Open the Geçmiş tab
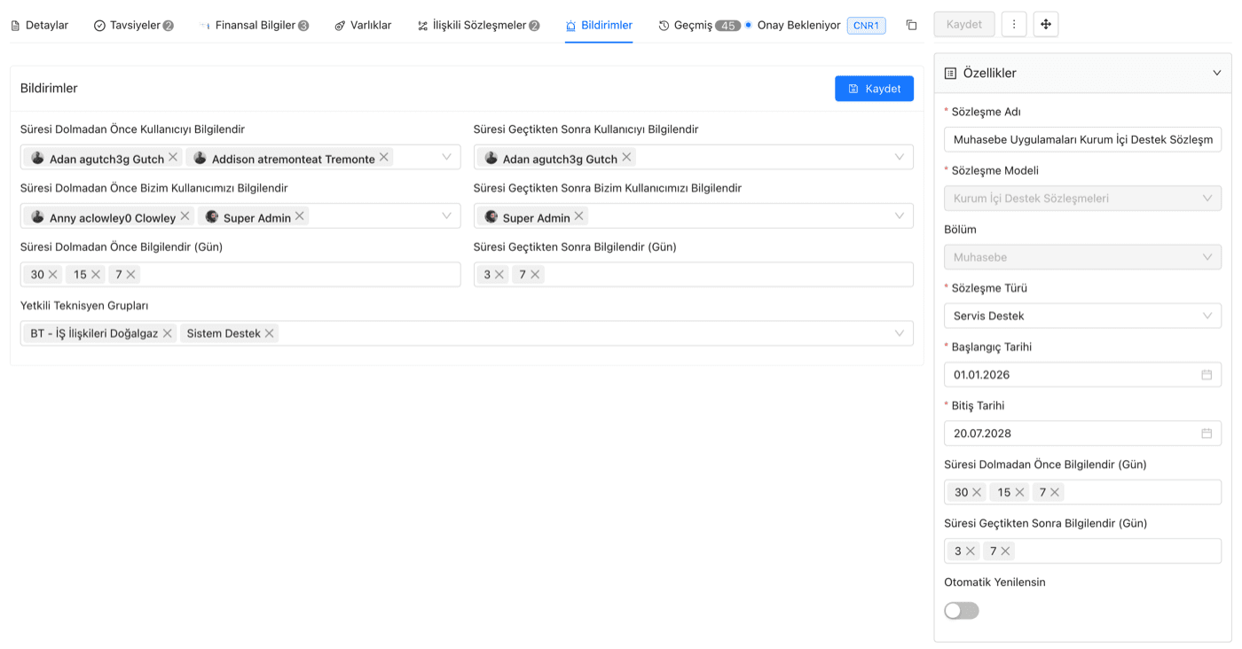The height and width of the screenshot is (649, 1242). pos(699,25)
